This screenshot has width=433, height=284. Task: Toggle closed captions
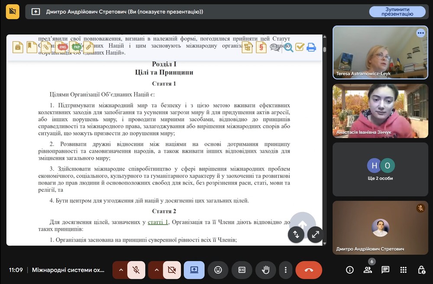(x=242, y=270)
